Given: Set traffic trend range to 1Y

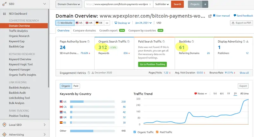Looking at the screenshot, I should (x=229, y=93).
